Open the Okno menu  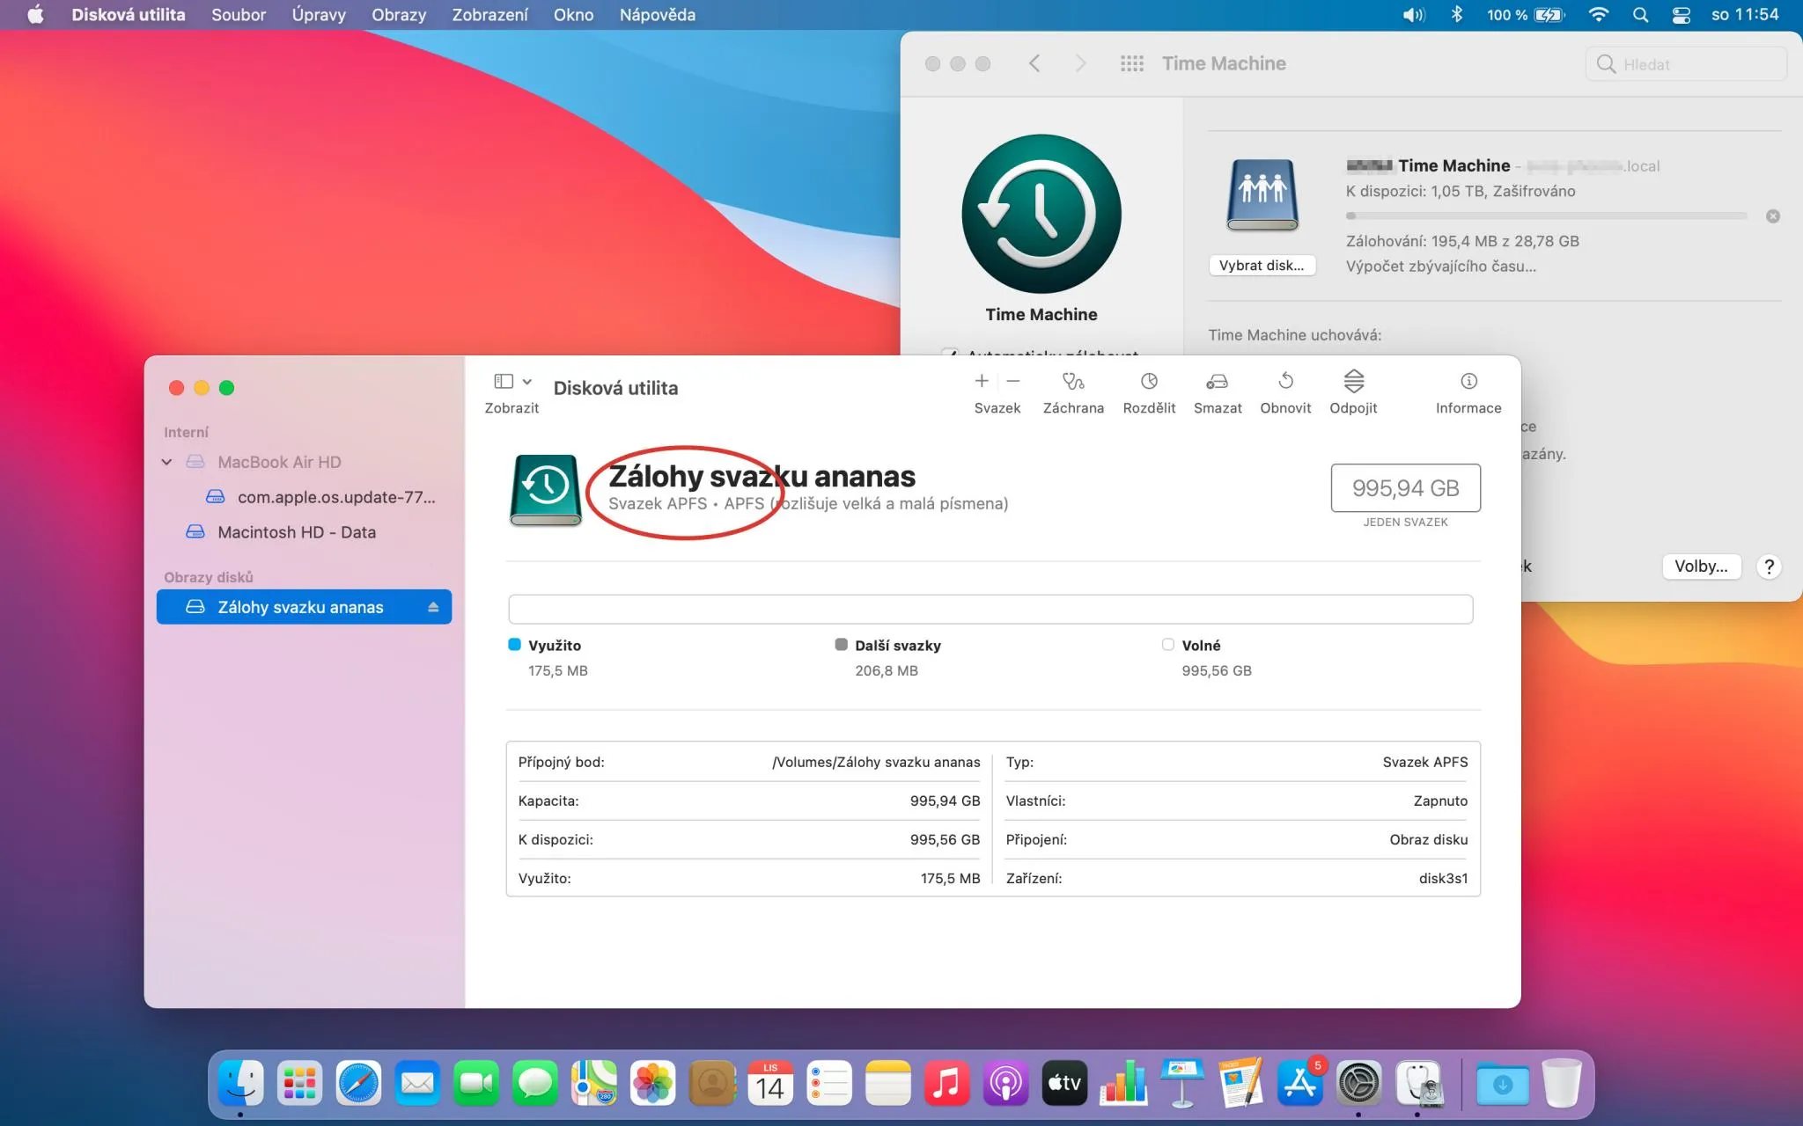[x=574, y=15]
